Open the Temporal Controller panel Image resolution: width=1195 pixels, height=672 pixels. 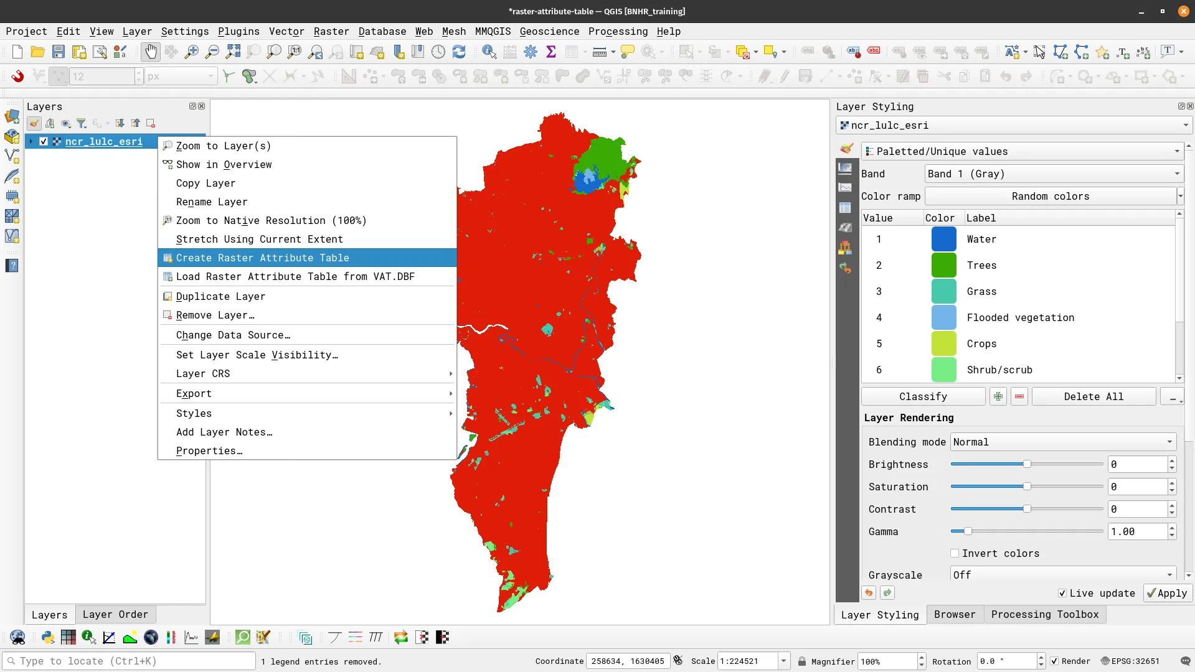click(438, 52)
